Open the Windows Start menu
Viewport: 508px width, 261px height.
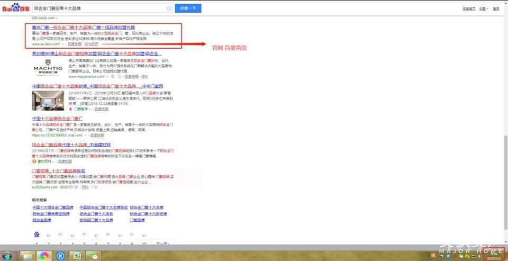pyautogui.click(x=7, y=256)
